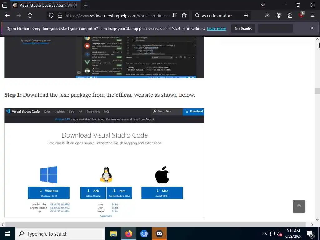Image resolution: width=320 pixels, height=240 pixels.
Task: Open the Firefox hamburger menu
Action: coord(312,16)
